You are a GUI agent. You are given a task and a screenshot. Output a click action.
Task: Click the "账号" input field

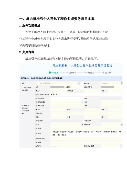tap(112, 106)
